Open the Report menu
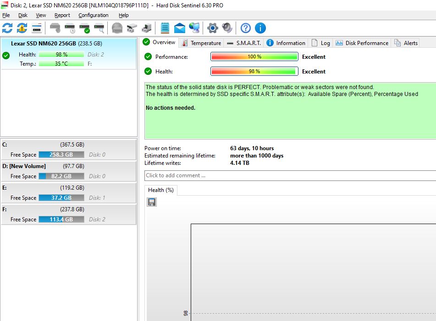 click(x=62, y=15)
